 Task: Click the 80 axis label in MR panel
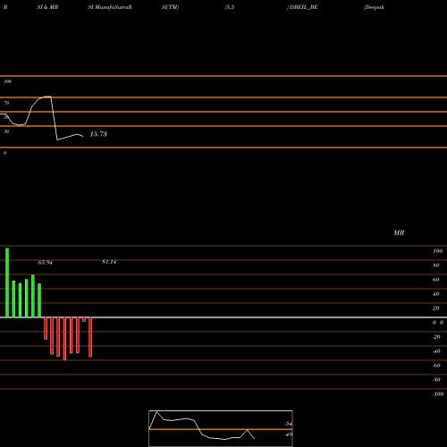coord(435,266)
